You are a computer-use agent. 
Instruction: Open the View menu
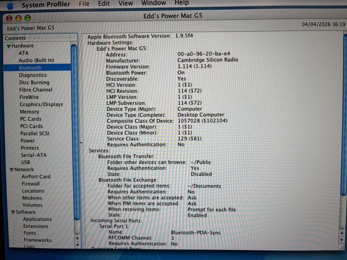coord(126,3)
